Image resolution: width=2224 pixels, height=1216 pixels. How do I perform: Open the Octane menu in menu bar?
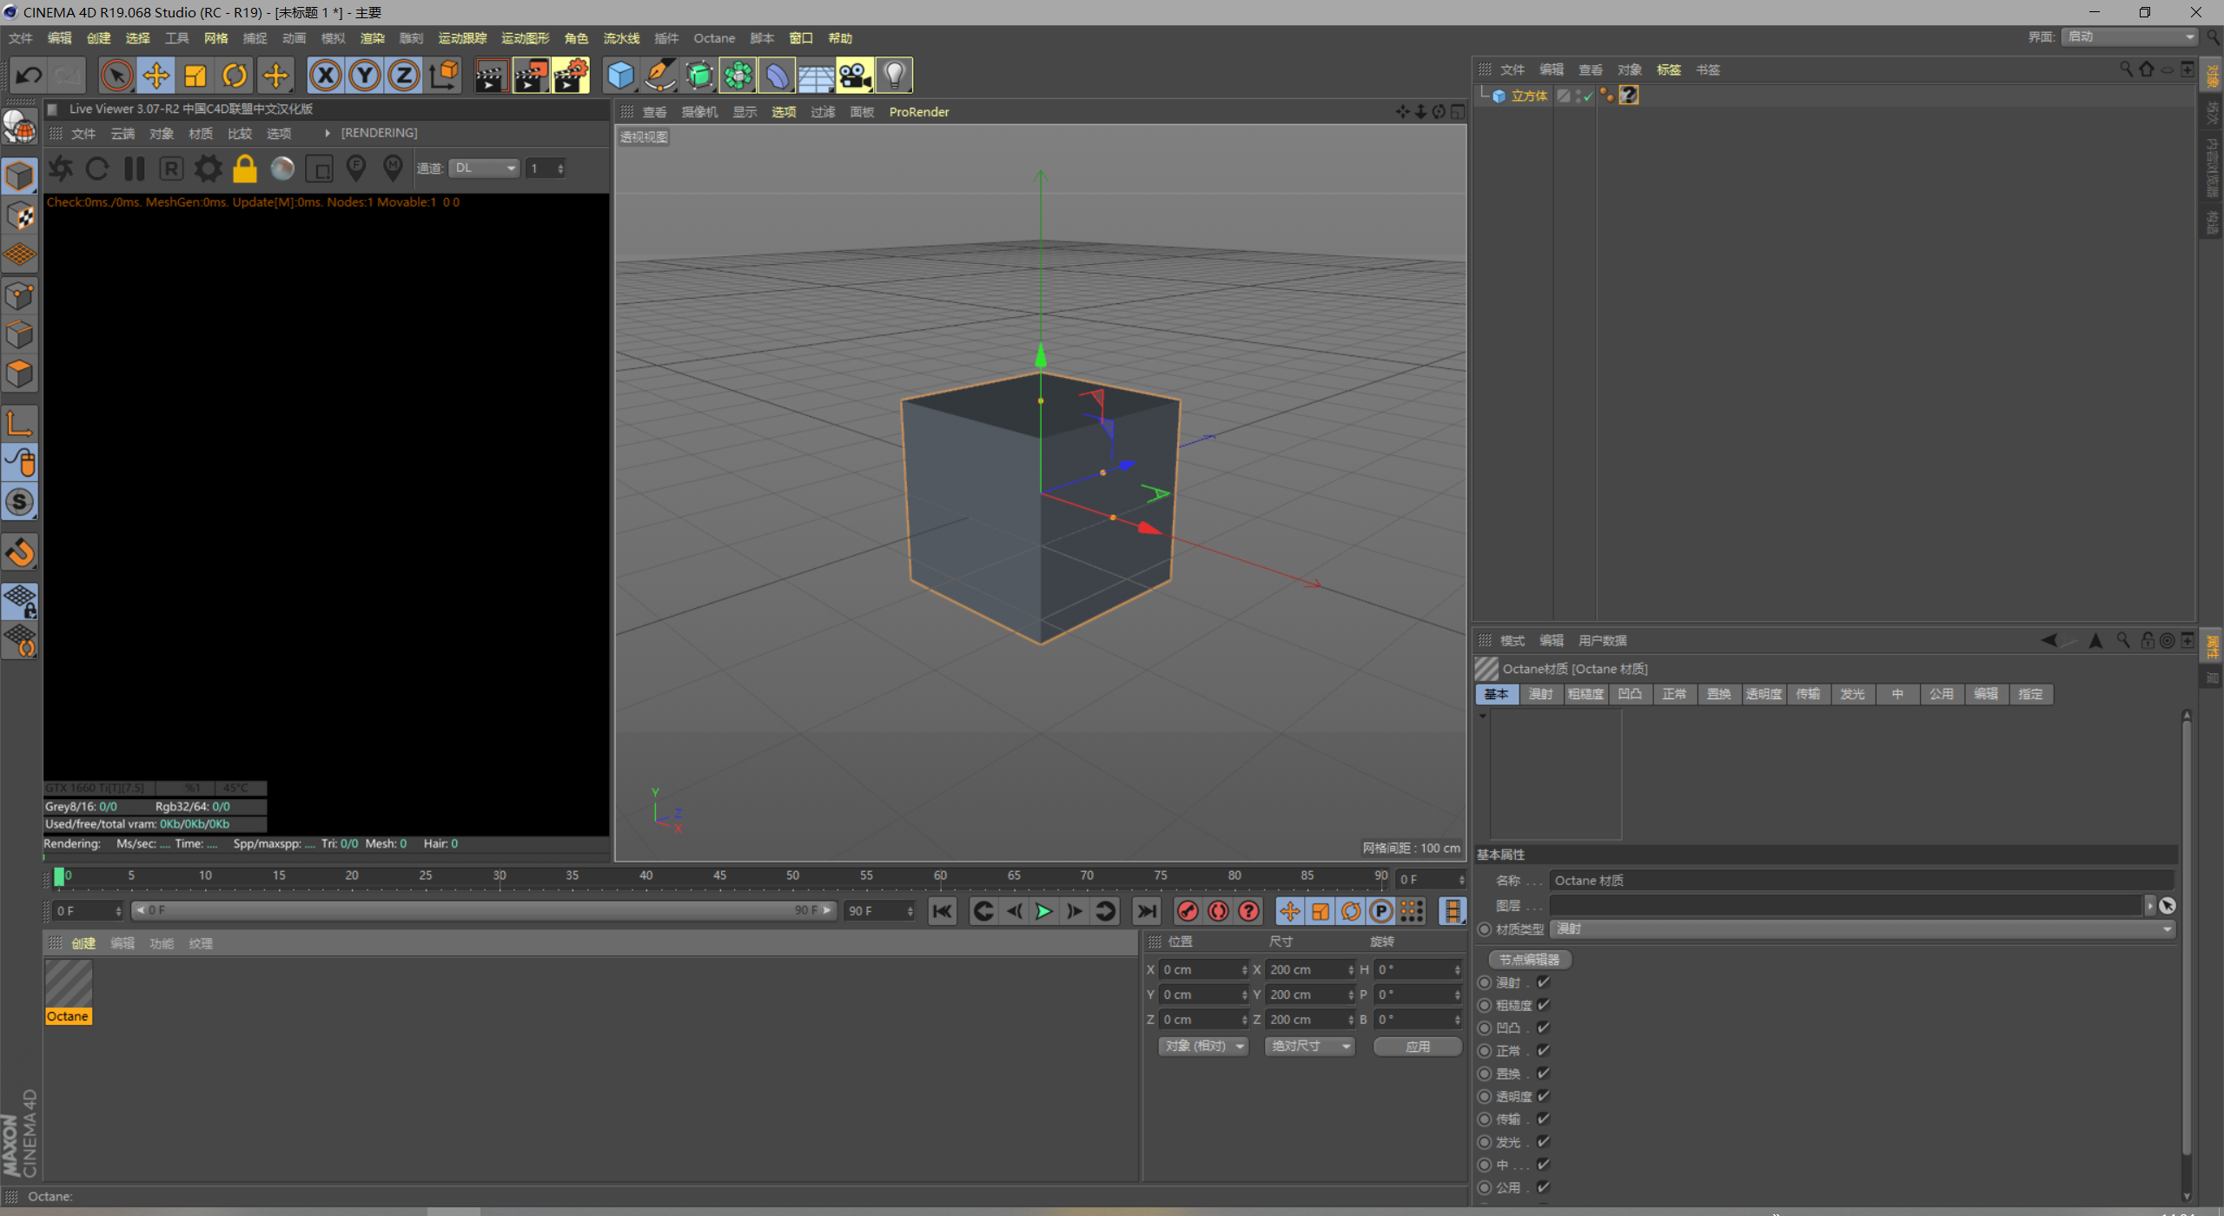(714, 38)
